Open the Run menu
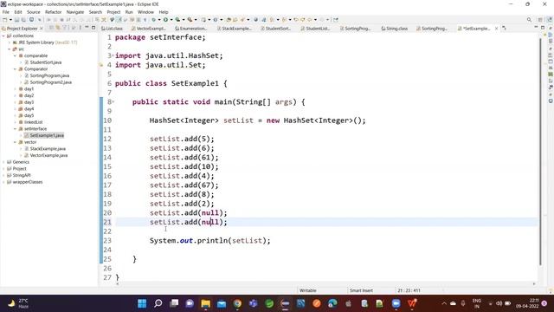Viewport: 554px width, 312px height. 129,12
